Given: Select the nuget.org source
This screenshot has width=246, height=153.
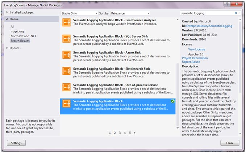Looking at the screenshot, I should pyautogui.click(x=17, y=31).
